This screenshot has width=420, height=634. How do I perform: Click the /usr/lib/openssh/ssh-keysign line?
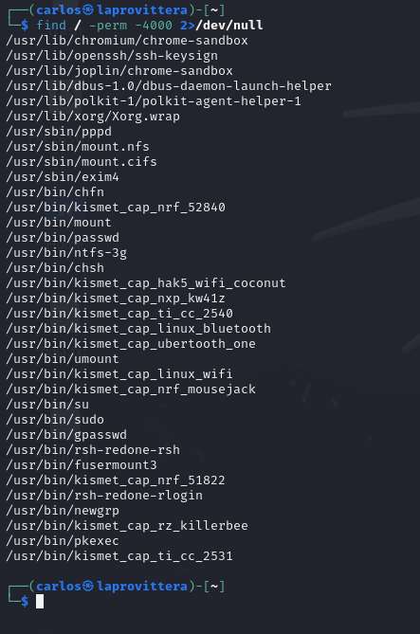112,55
